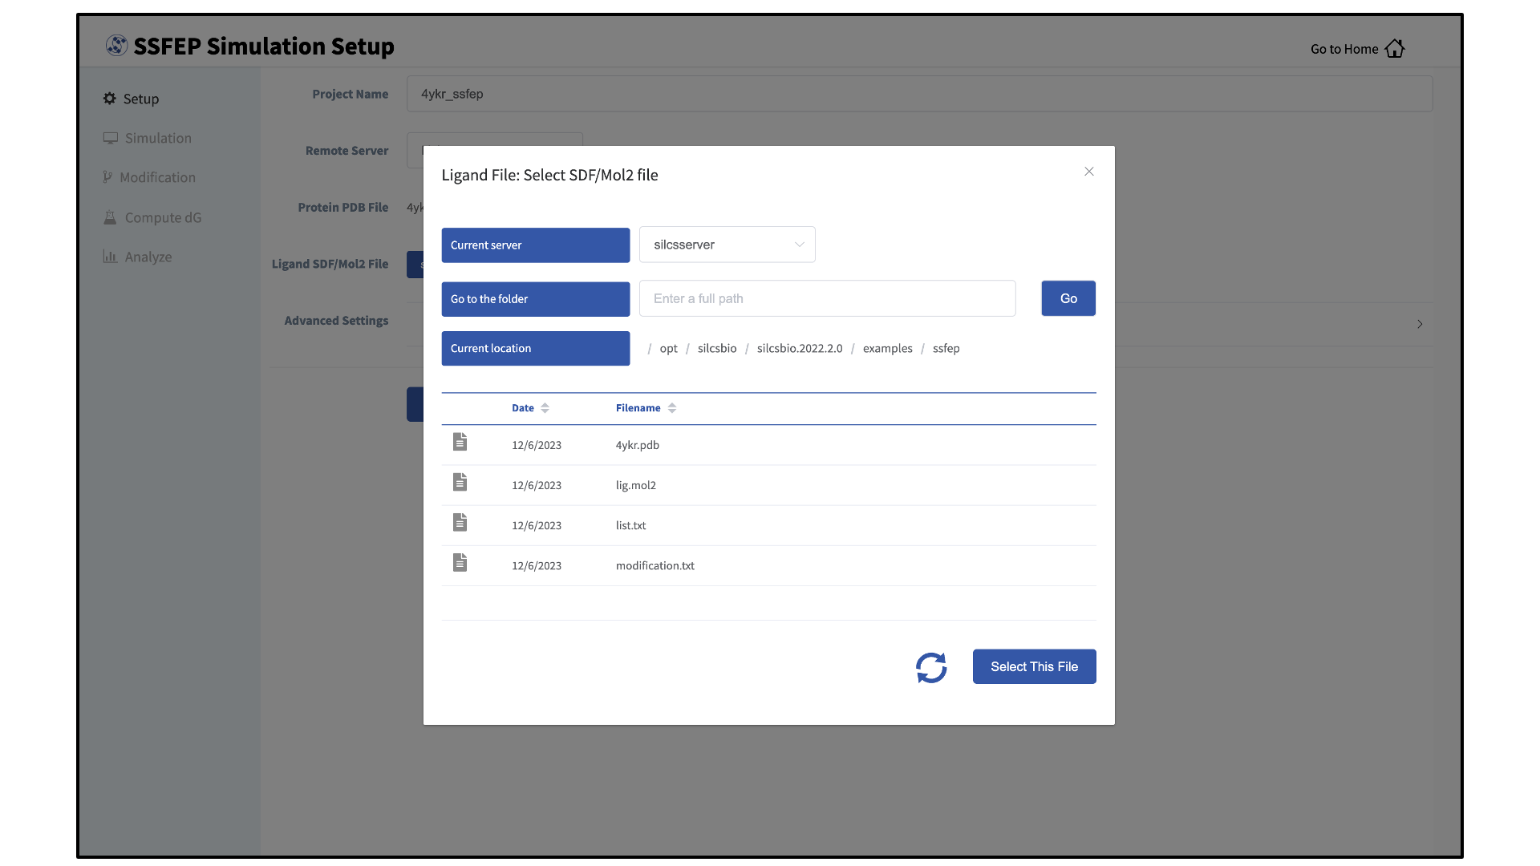Click the Analyze bar chart icon
Viewport: 1540px width, 866px height.
pos(110,257)
